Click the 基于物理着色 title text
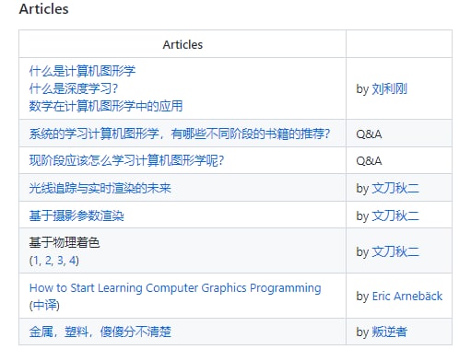 click(x=65, y=242)
